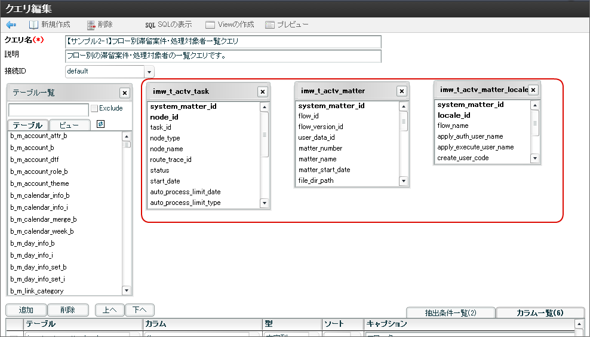Select b_m_account_b in table list
Viewport: 590px width, 337px height.
coord(32,148)
